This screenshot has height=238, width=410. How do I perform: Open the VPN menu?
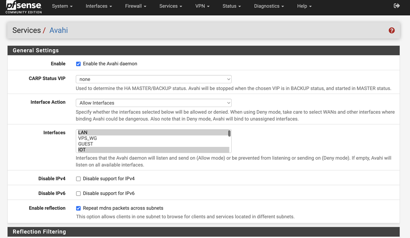tap(202, 6)
